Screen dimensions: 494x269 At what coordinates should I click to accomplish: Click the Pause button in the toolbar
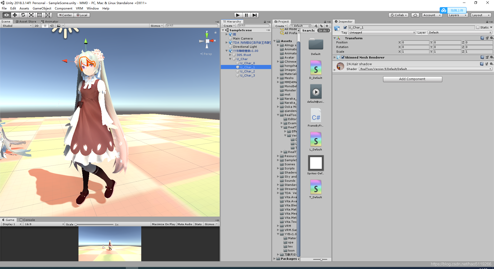tap(246, 15)
